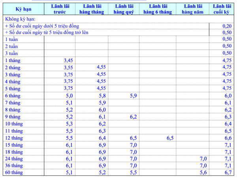The image size is (237, 178).
Task: Click the 'Lãnh lãi hàng quý' column header
Action: [124, 9]
